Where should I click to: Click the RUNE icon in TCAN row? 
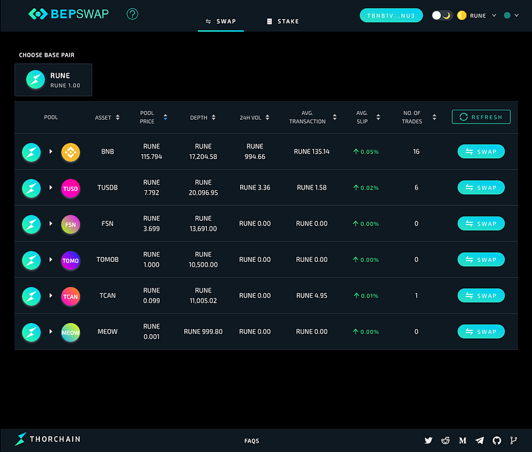coord(31,296)
